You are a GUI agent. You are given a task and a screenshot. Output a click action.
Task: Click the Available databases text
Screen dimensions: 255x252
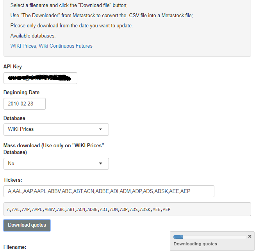[33, 36]
